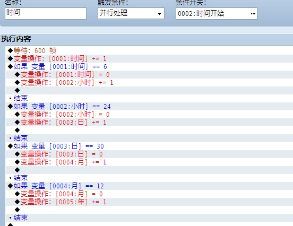Select 结束 line after the 月 == 12 block

point(150,218)
